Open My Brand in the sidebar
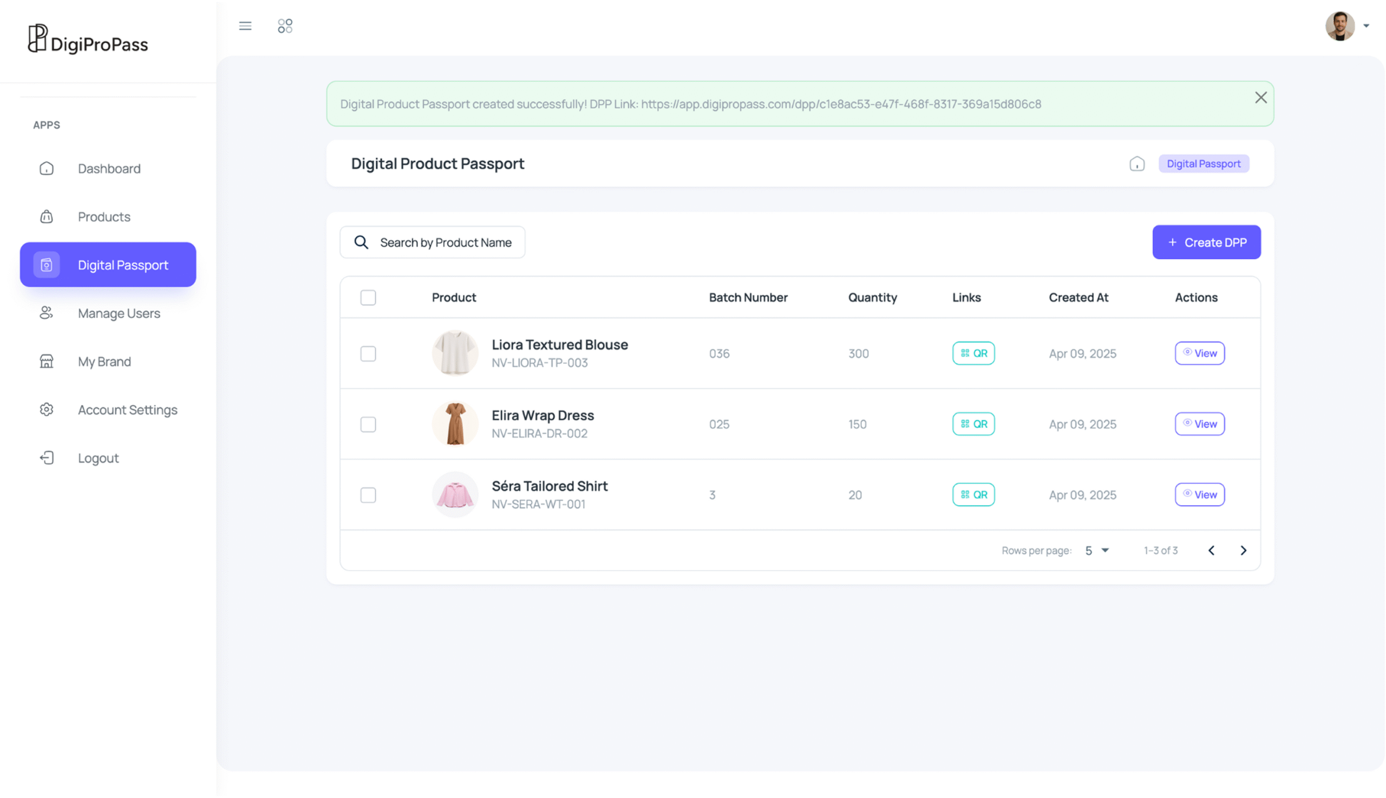1386x798 pixels. tap(104, 361)
